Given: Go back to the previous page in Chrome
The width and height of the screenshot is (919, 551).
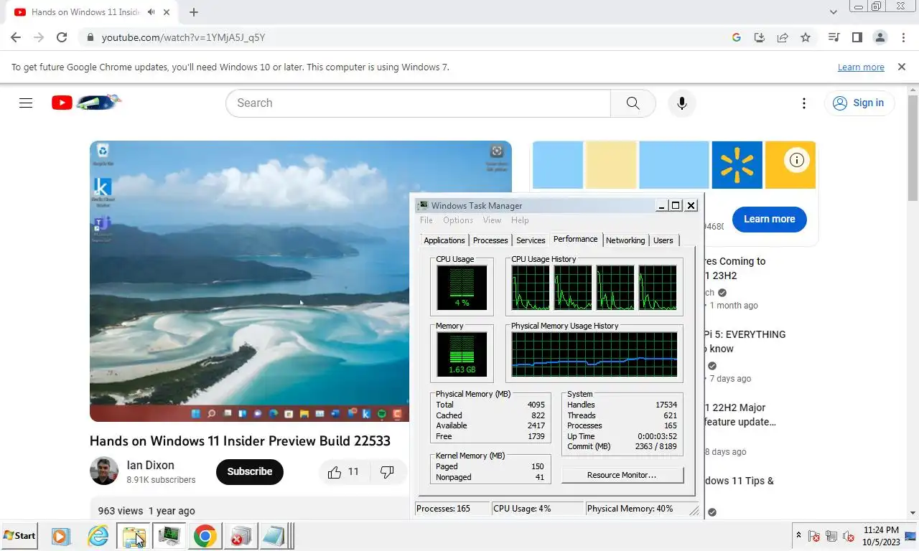Looking at the screenshot, I should (16, 37).
